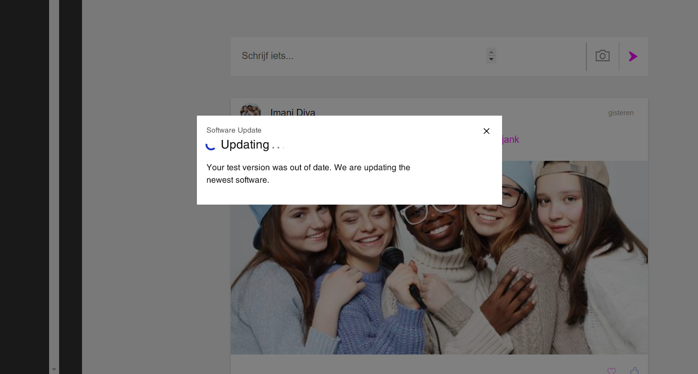Image resolution: width=698 pixels, height=374 pixels.
Task: Click the "Software Update" dialog title
Action: pos(234,130)
